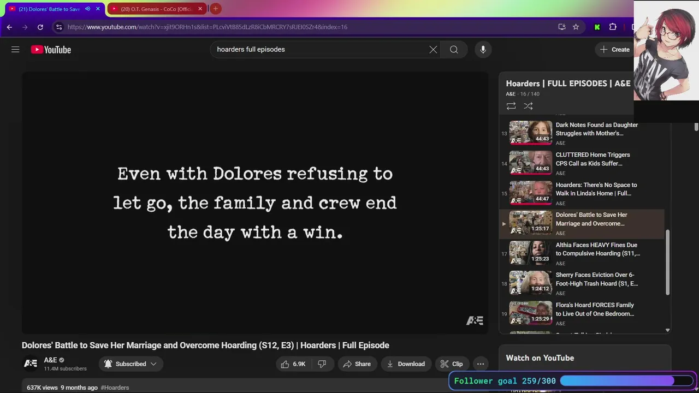Select currently playing Dolores' Battle playlist item
This screenshot has width=699, height=393.
click(x=582, y=223)
